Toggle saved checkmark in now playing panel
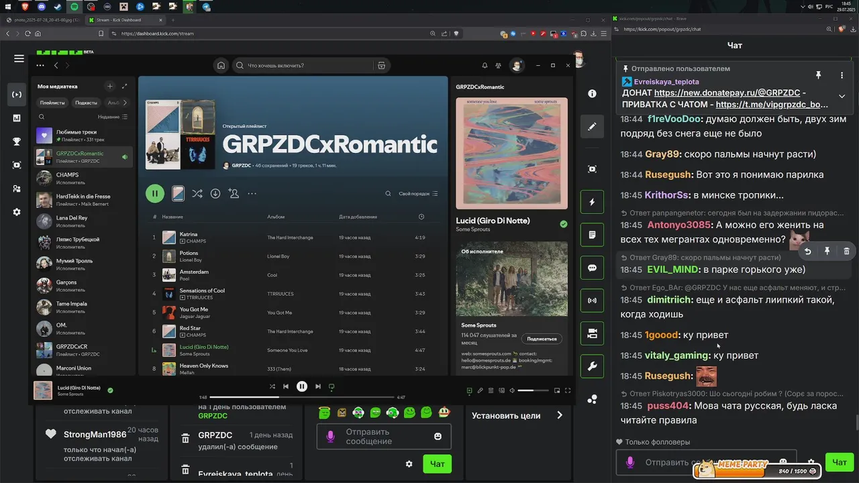This screenshot has height=483, width=859. click(564, 224)
